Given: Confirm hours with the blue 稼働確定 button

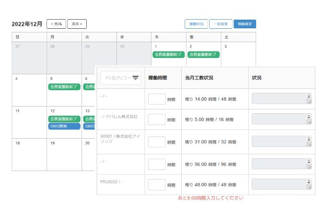Looking at the screenshot, I should tap(245, 24).
